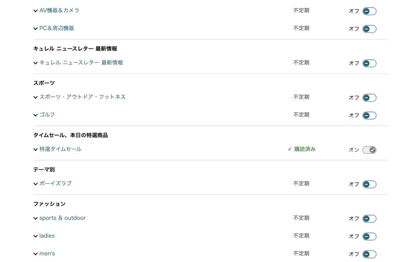The image size is (405, 262).
Task: Expand AV機器＆カメラ chevron
Action: point(35,11)
